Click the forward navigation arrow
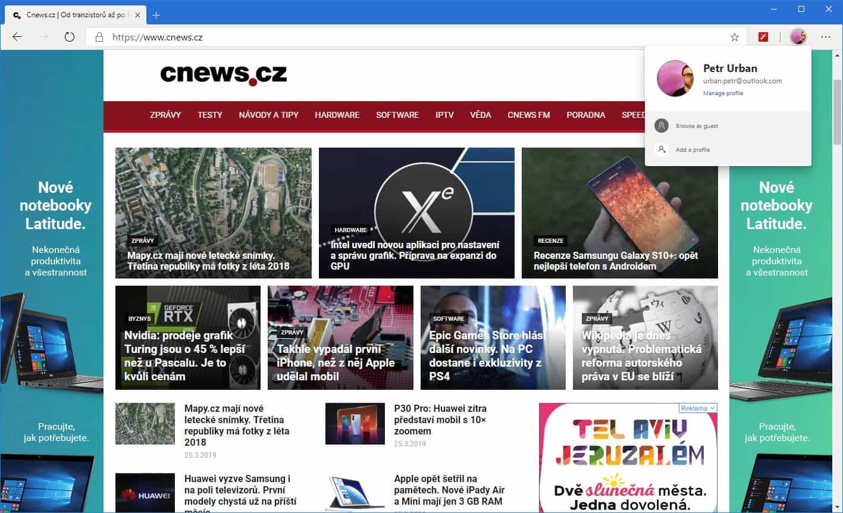Viewport: 843px width, 513px height. coord(43,37)
